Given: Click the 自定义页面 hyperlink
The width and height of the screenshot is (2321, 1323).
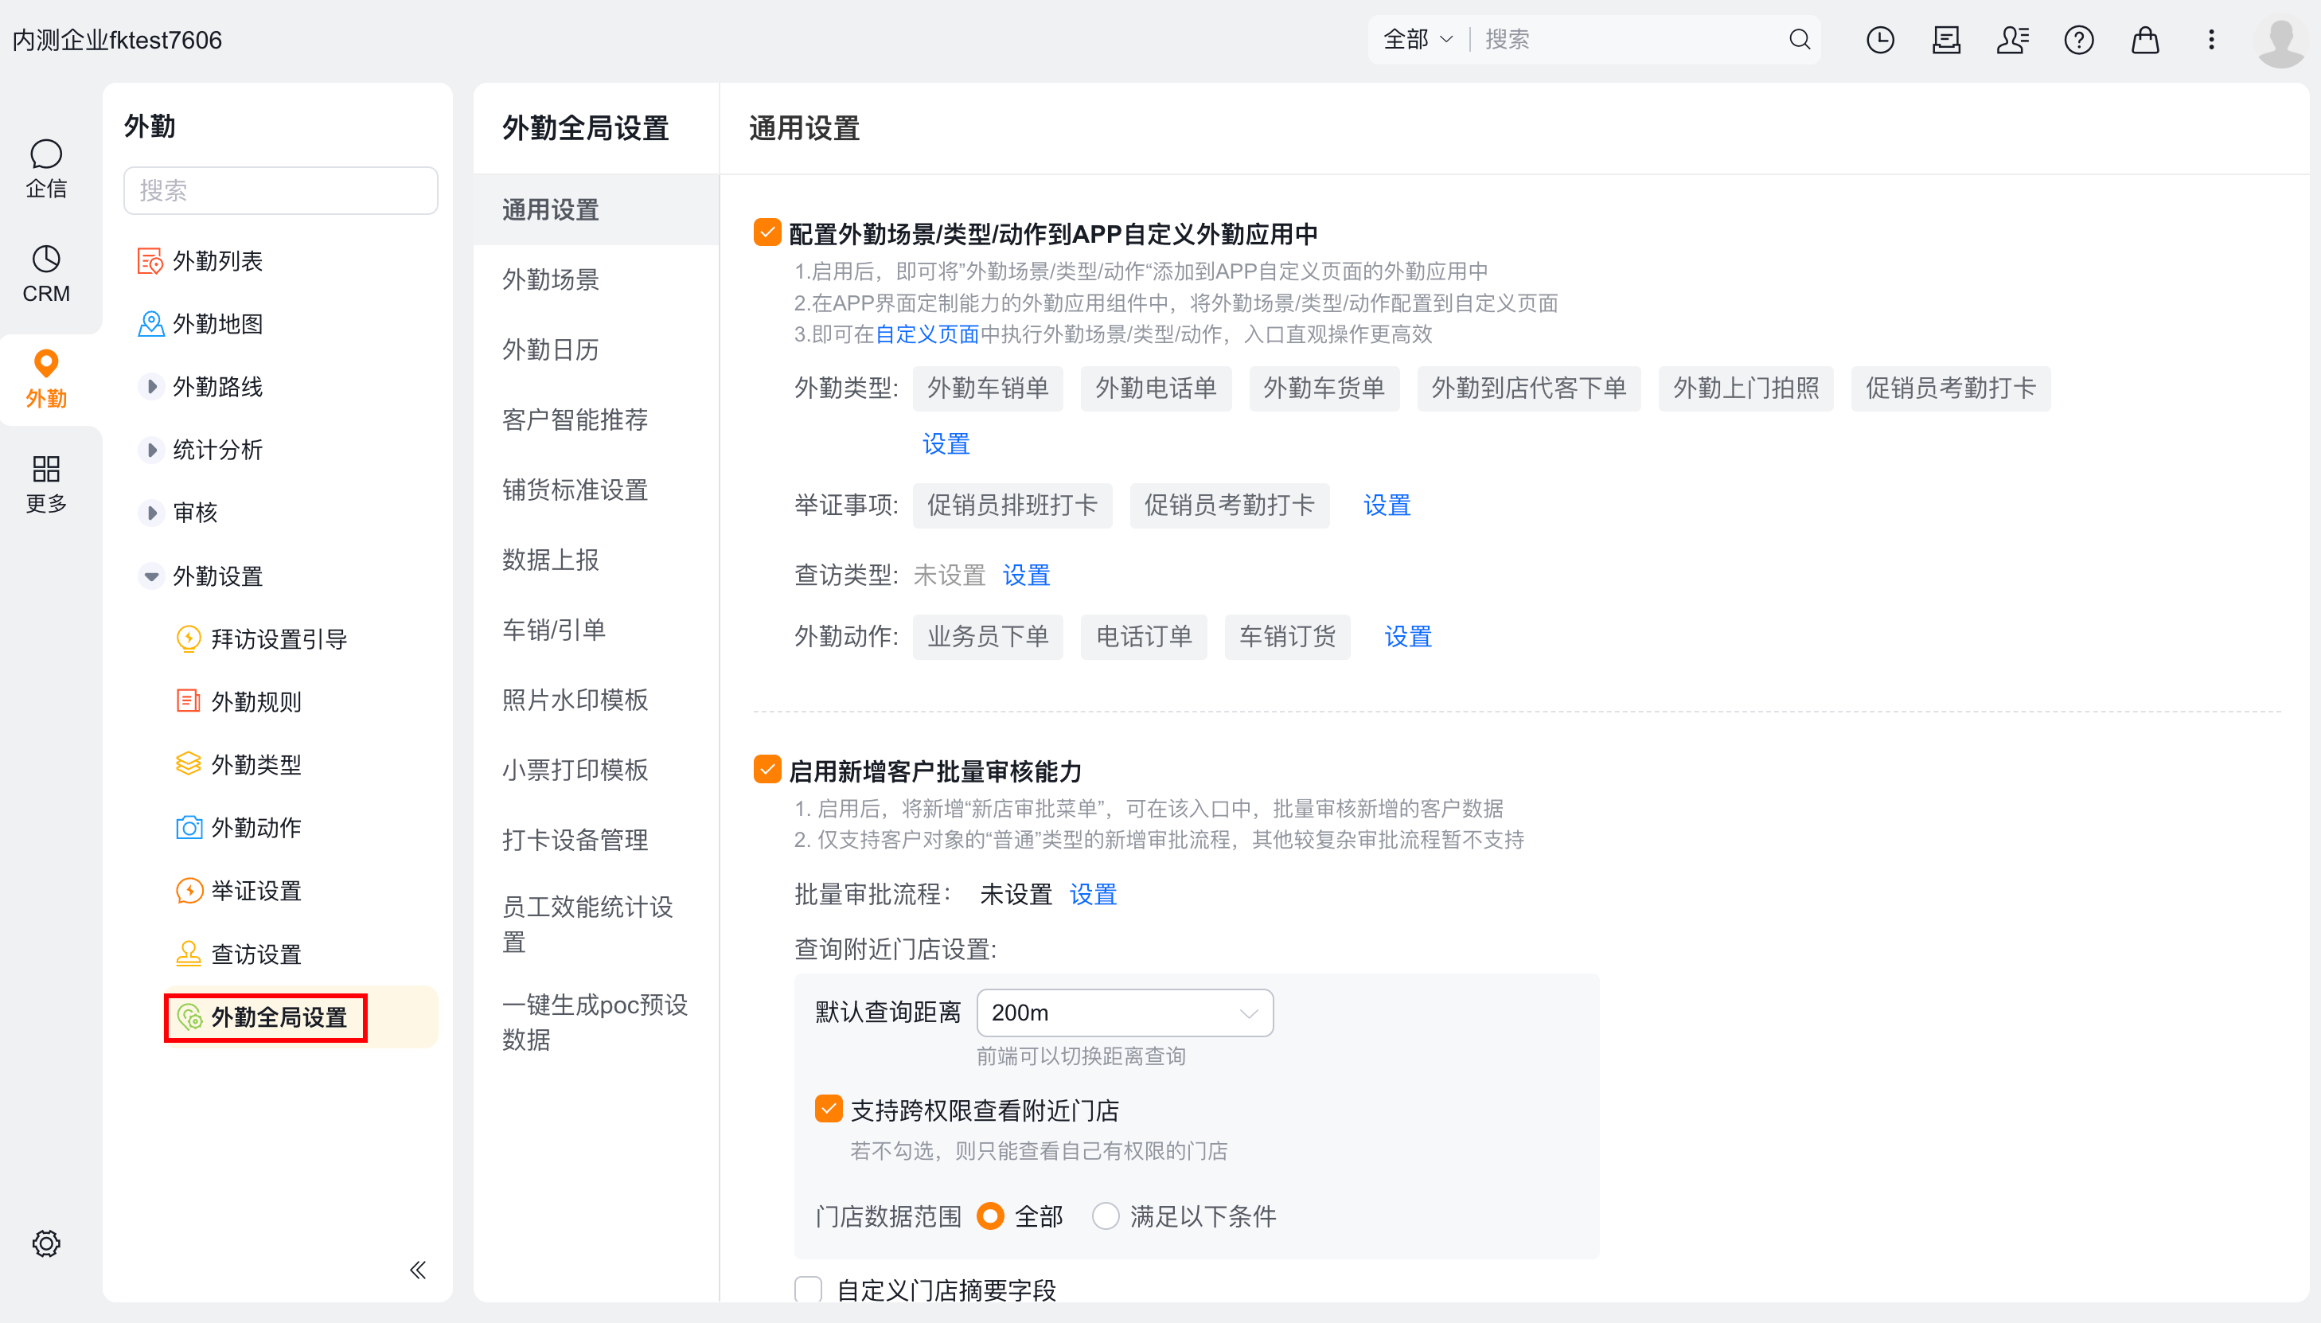Looking at the screenshot, I should [x=926, y=334].
